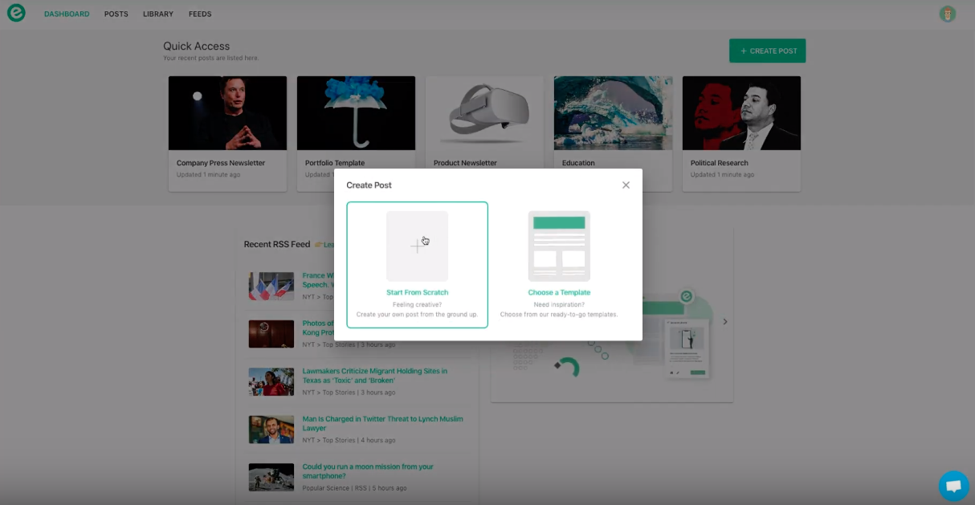The width and height of the screenshot is (975, 505).
Task: Click the green elink.io logo
Action: tap(16, 14)
